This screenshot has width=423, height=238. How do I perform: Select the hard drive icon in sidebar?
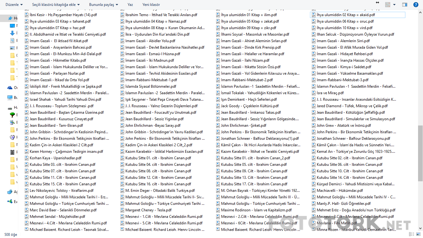tap(10, 108)
